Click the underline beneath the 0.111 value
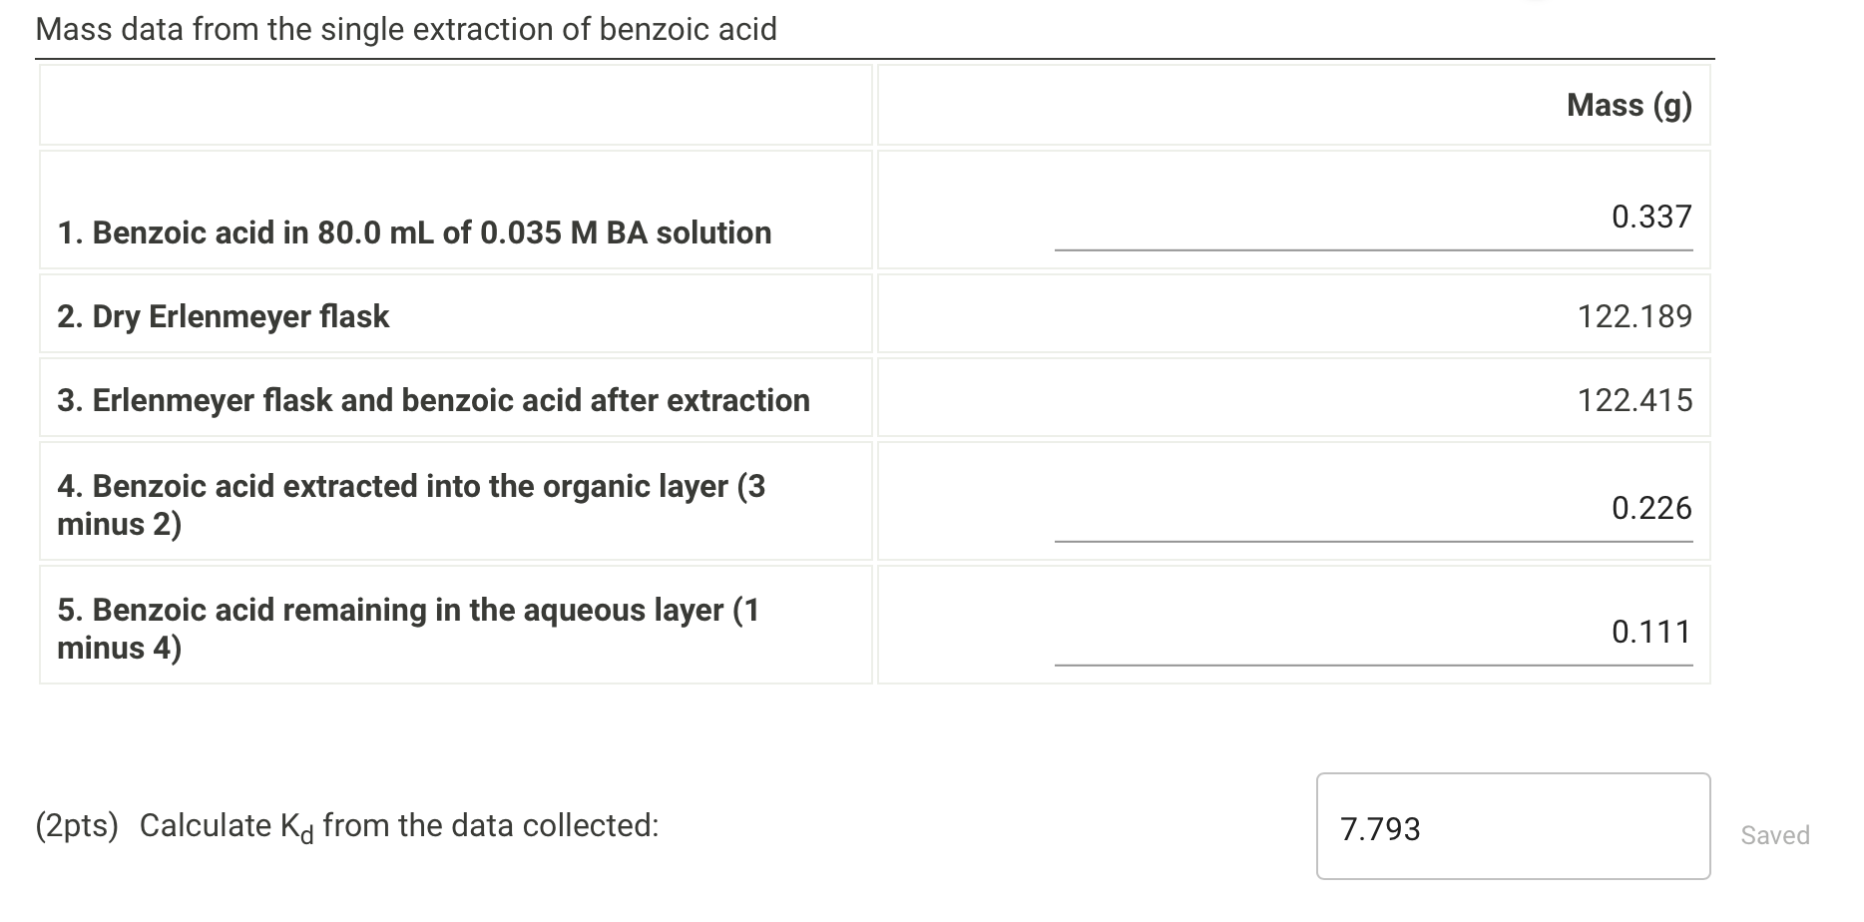Image resolution: width=1864 pixels, height=922 pixels. pyautogui.click(x=1374, y=665)
